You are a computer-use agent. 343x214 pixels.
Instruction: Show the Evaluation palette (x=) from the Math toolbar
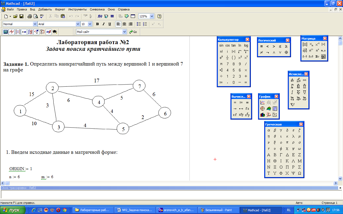coord(24,32)
